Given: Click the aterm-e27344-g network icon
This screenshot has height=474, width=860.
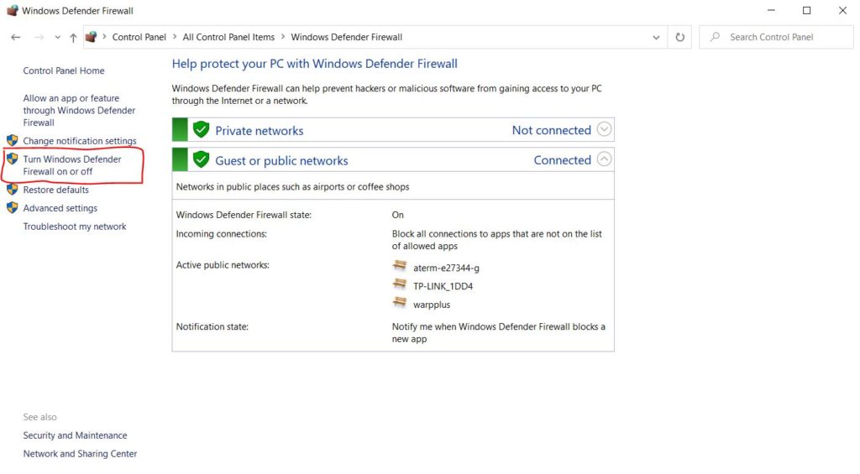Looking at the screenshot, I should [400, 266].
